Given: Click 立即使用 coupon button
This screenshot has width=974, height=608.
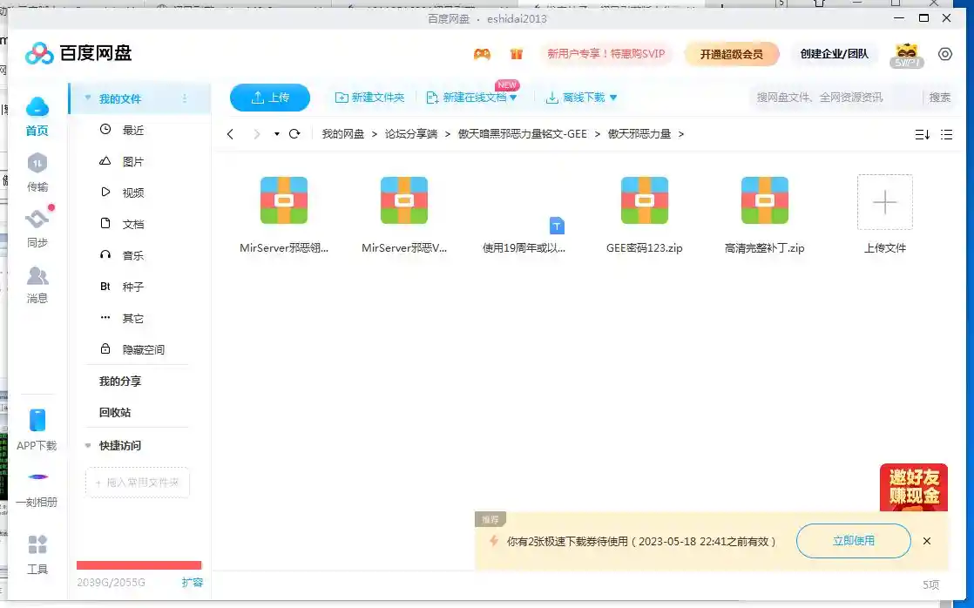Looking at the screenshot, I should (x=853, y=541).
